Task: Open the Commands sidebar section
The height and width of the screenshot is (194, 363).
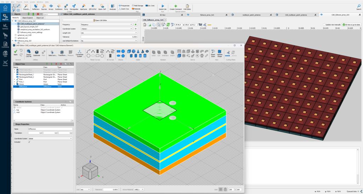Action: click(x=5, y=45)
